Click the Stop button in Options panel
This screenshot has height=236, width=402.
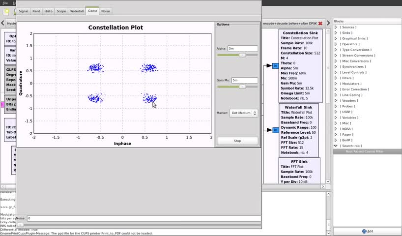click(237, 141)
